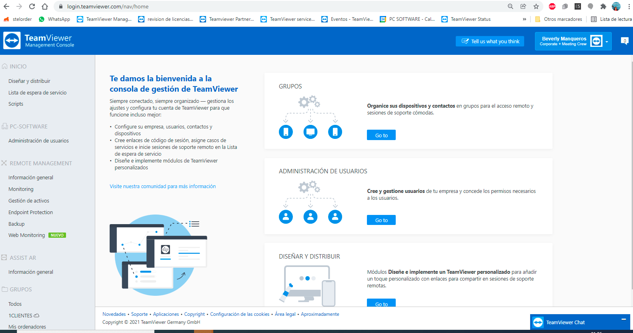633x333 pixels.
Task: Open the Teamviewer Partner bookmark
Action: [227, 19]
